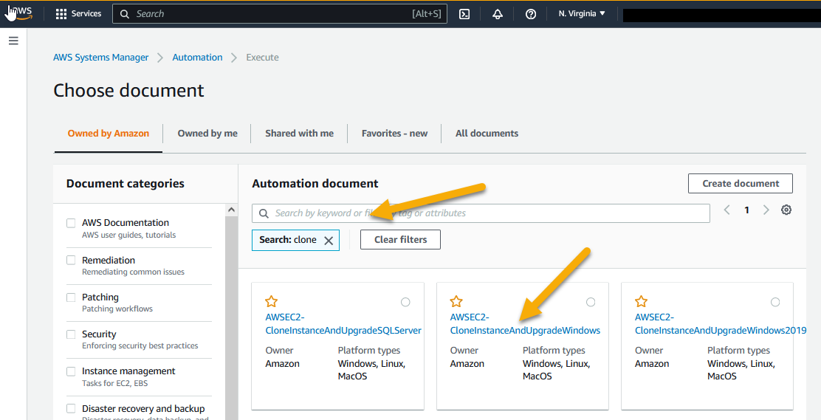Image resolution: width=821 pixels, height=420 pixels.
Task: Switch to Owned by Amazon tab
Action: click(109, 134)
